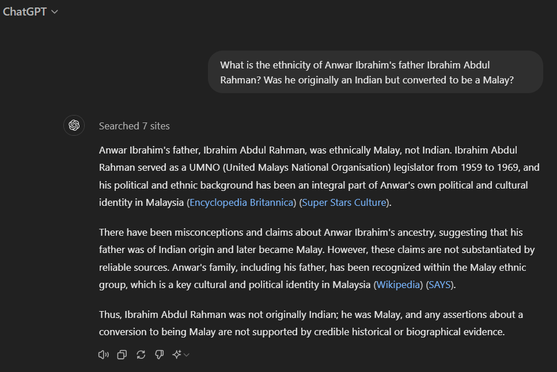The image size is (557, 372).
Task: Regenerate the response with circular arrows icon
Action: [x=141, y=355]
